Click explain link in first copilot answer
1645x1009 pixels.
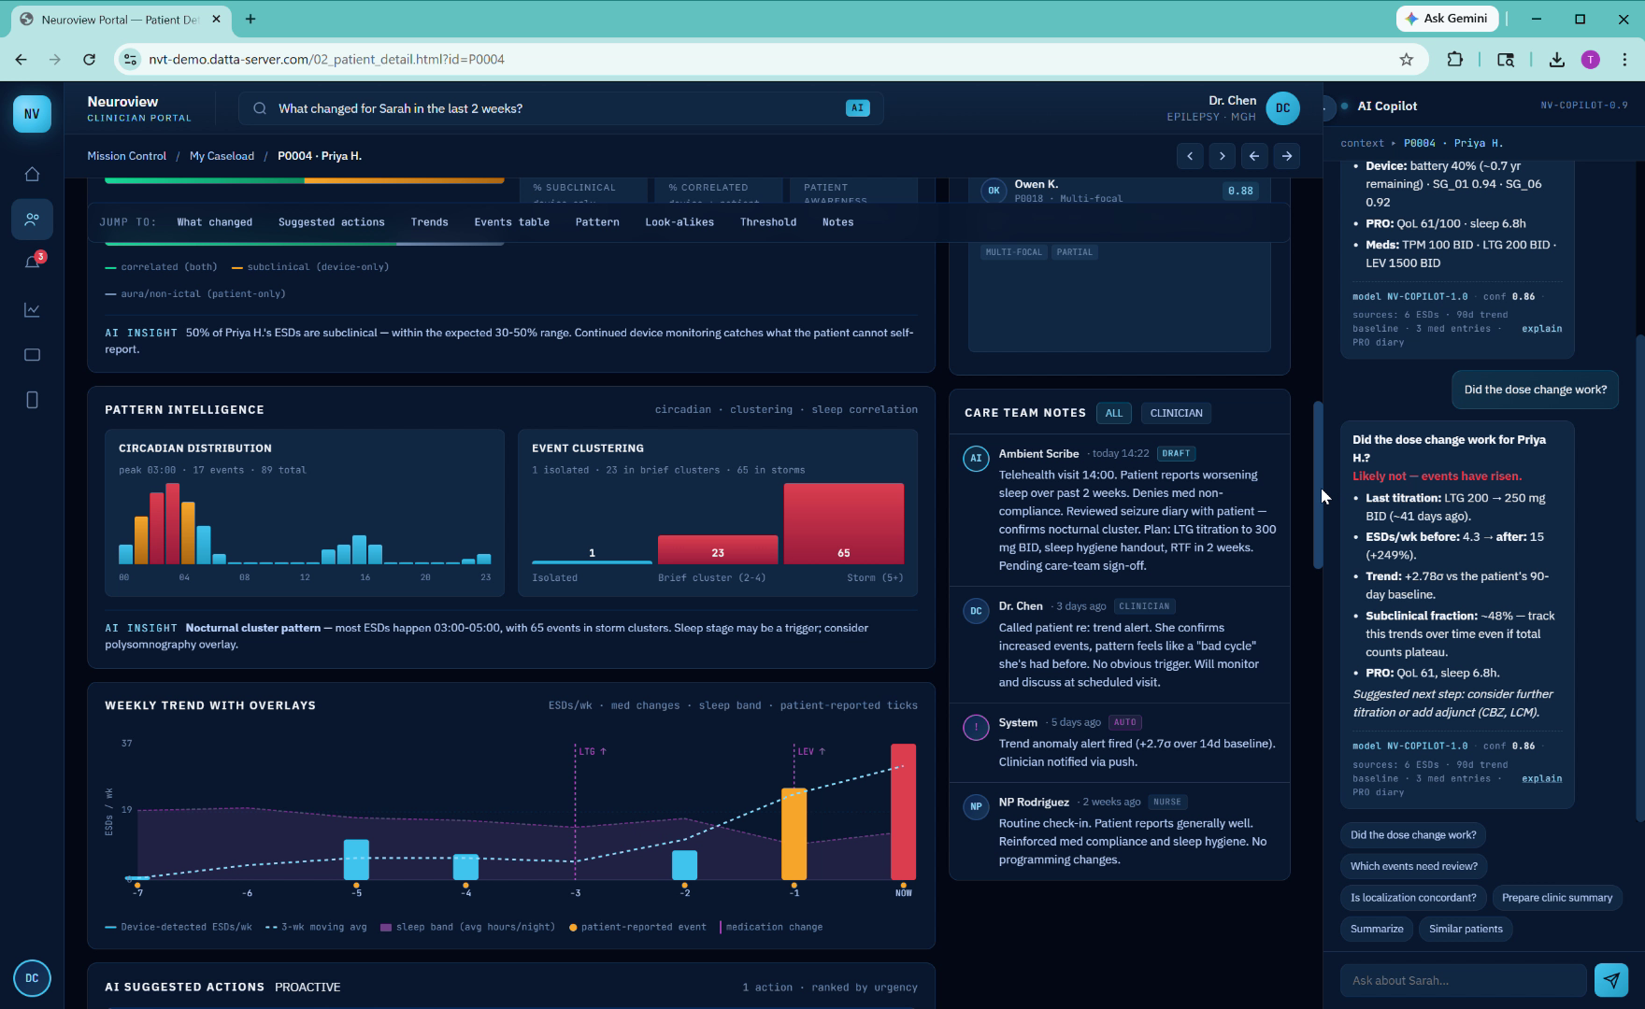[x=1541, y=329]
